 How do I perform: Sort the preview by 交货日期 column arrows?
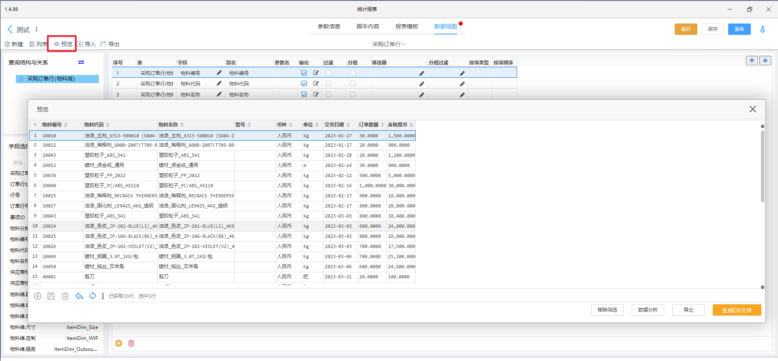348,125
